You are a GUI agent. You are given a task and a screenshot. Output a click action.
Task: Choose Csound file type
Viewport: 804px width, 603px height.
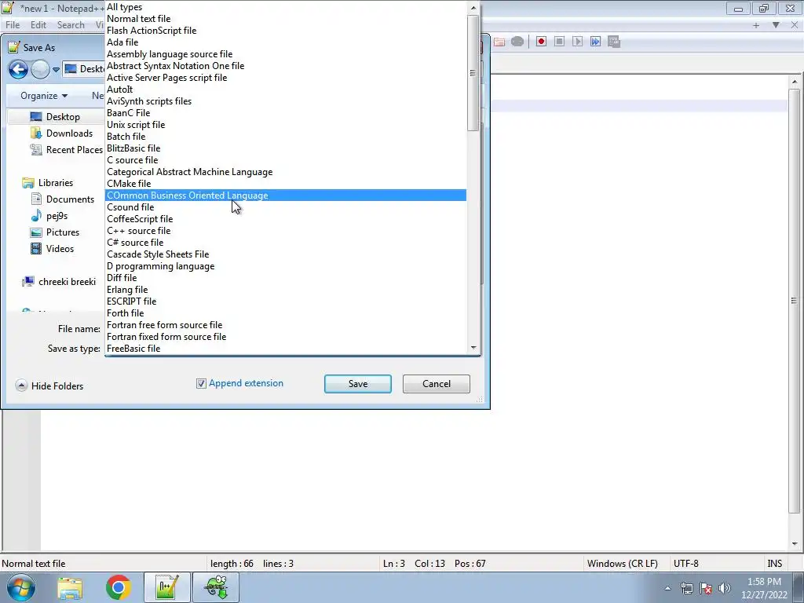286,207
